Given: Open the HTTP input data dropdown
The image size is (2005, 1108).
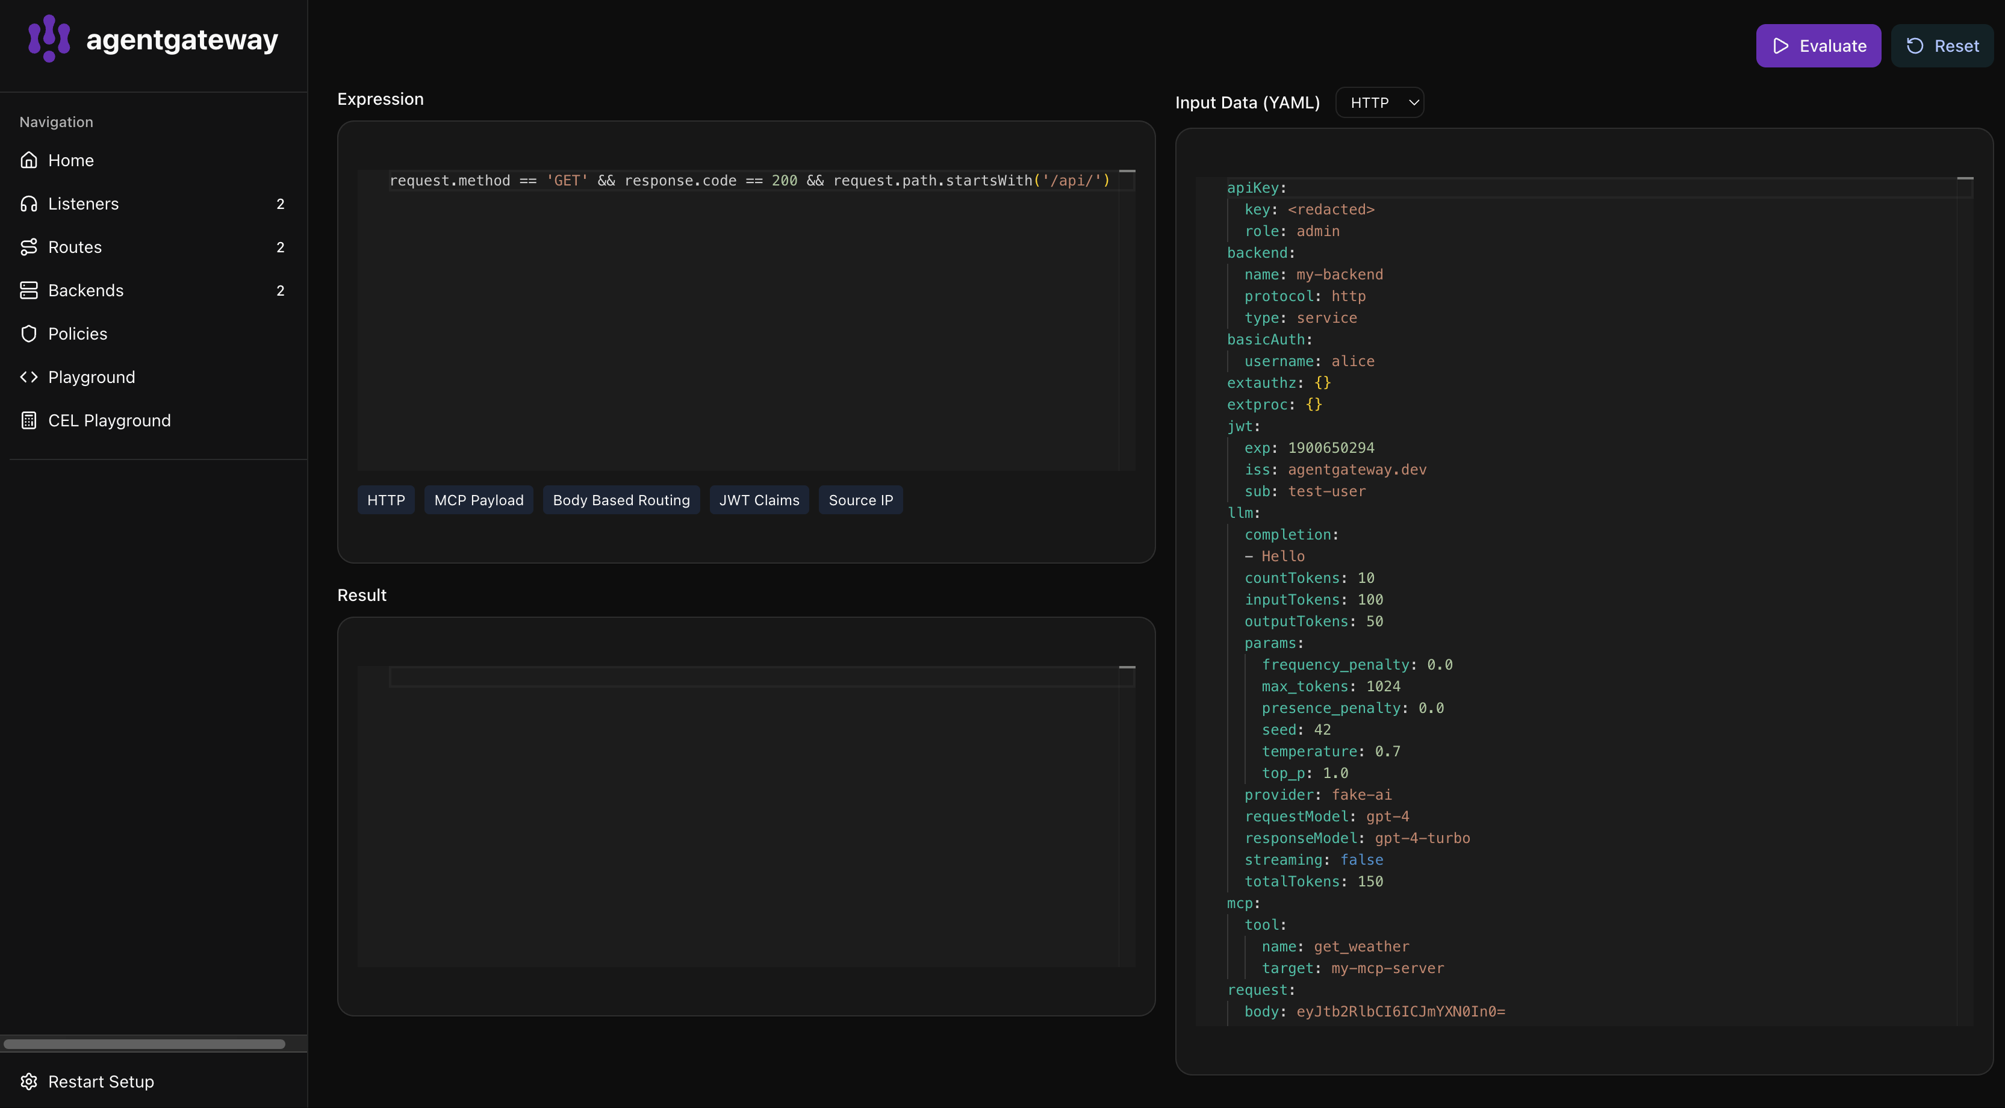Looking at the screenshot, I should coord(1379,103).
